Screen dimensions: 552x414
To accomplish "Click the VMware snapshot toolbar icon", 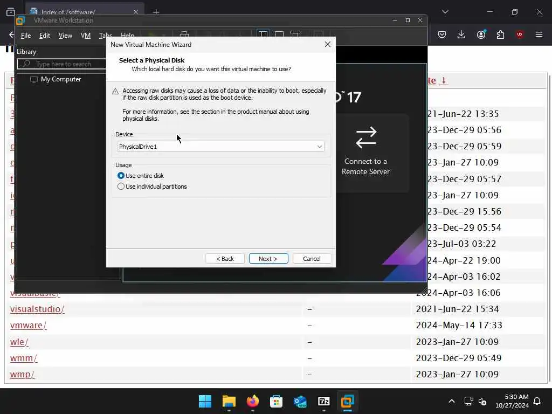I will coord(184,34).
